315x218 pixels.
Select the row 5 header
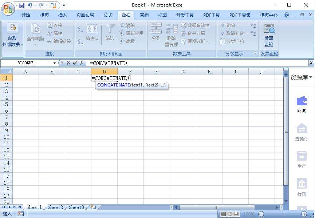coord(7,104)
